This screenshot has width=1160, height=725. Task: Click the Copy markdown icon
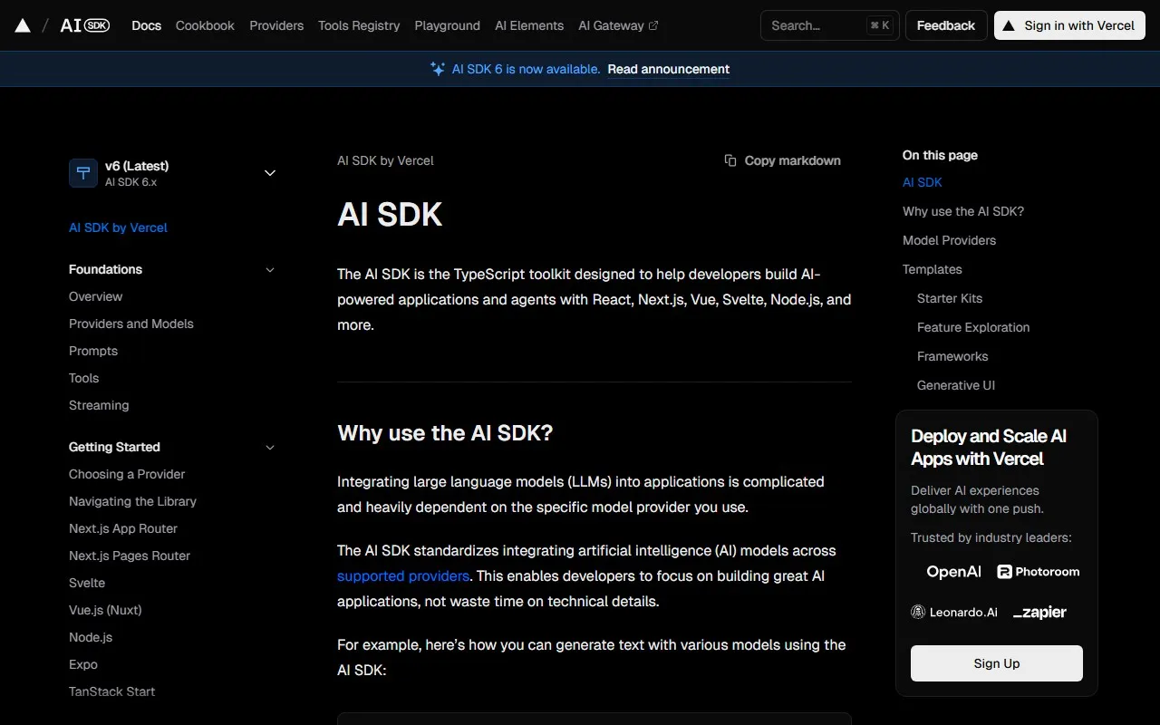pyautogui.click(x=730, y=160)
